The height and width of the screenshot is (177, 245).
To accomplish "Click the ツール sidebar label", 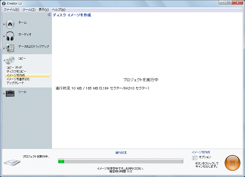I will point(22,92).
